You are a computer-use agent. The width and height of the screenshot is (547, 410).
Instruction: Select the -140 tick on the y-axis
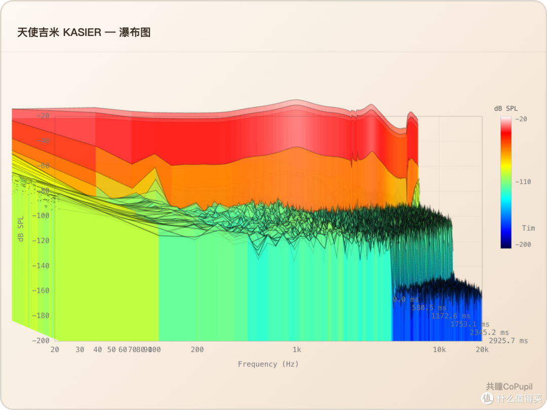click(x=41, y=266)
